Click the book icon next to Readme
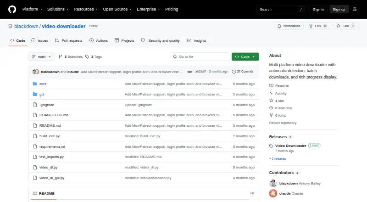 pos(271,85)
